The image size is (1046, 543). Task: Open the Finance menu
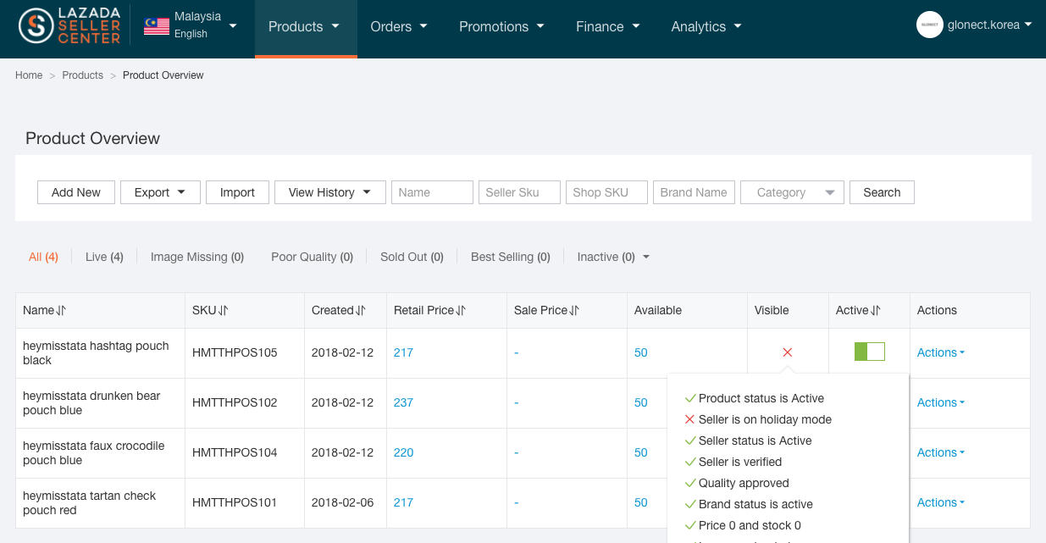click(x=607, y=27)
